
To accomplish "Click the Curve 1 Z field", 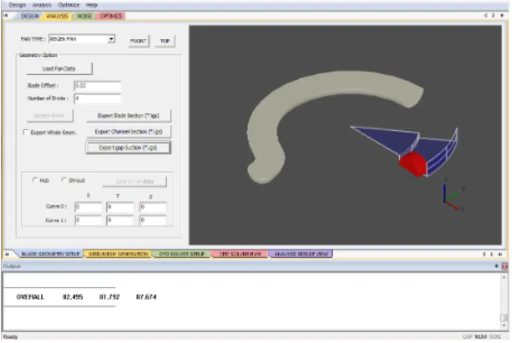I will point(153,220).
